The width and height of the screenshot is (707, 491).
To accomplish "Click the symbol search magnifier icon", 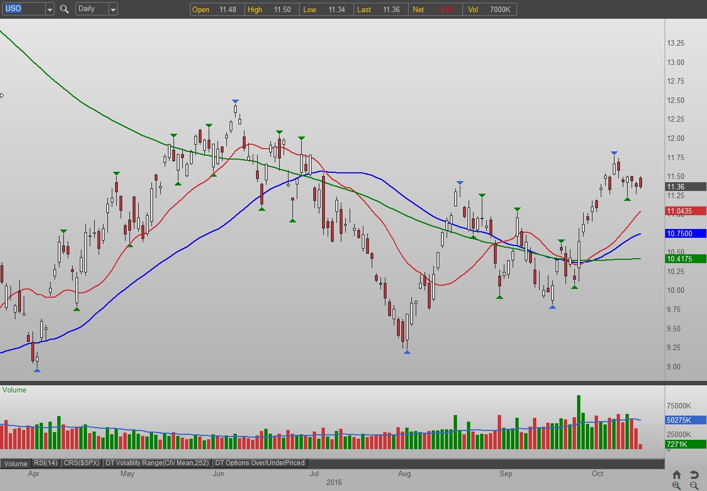I will [64, 9].
